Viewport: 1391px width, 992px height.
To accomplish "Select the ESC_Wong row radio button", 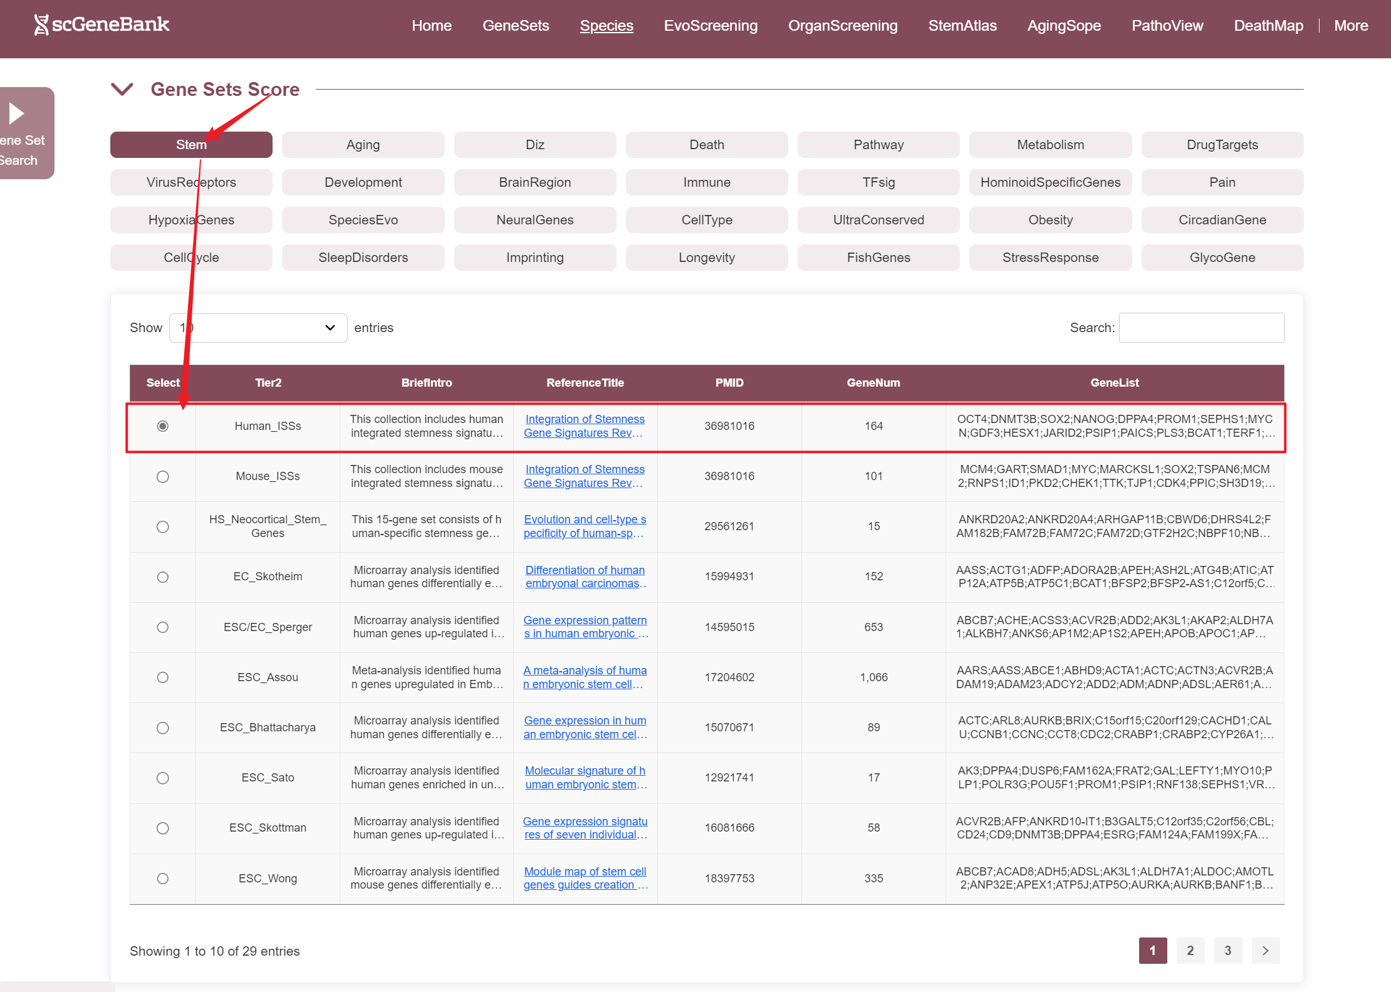I will [x=163, y=878].
